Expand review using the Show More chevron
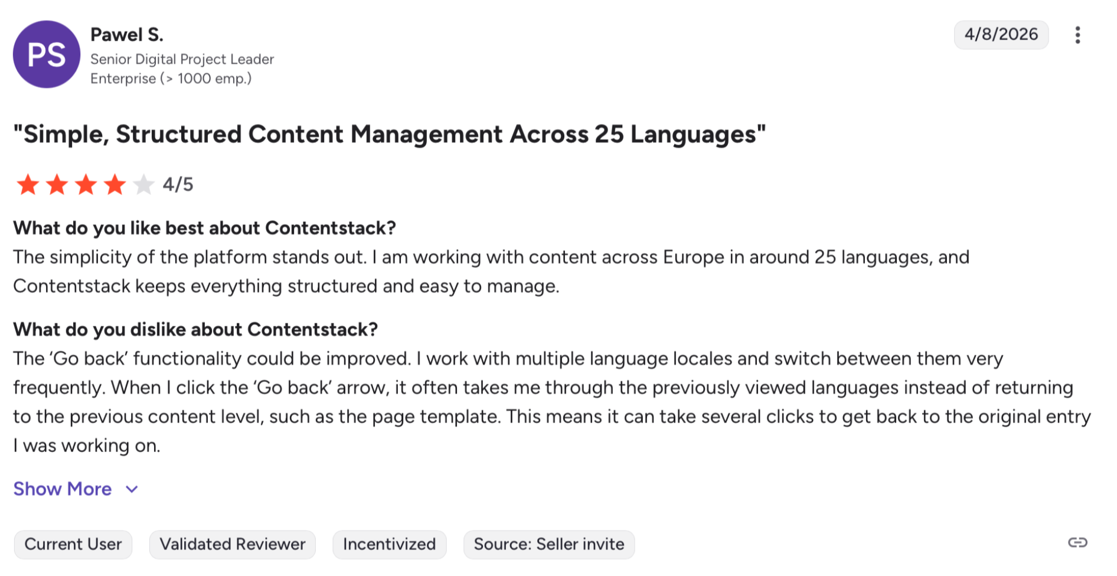This screenshot has width=1117, height=576. click(x=132, y=489)
